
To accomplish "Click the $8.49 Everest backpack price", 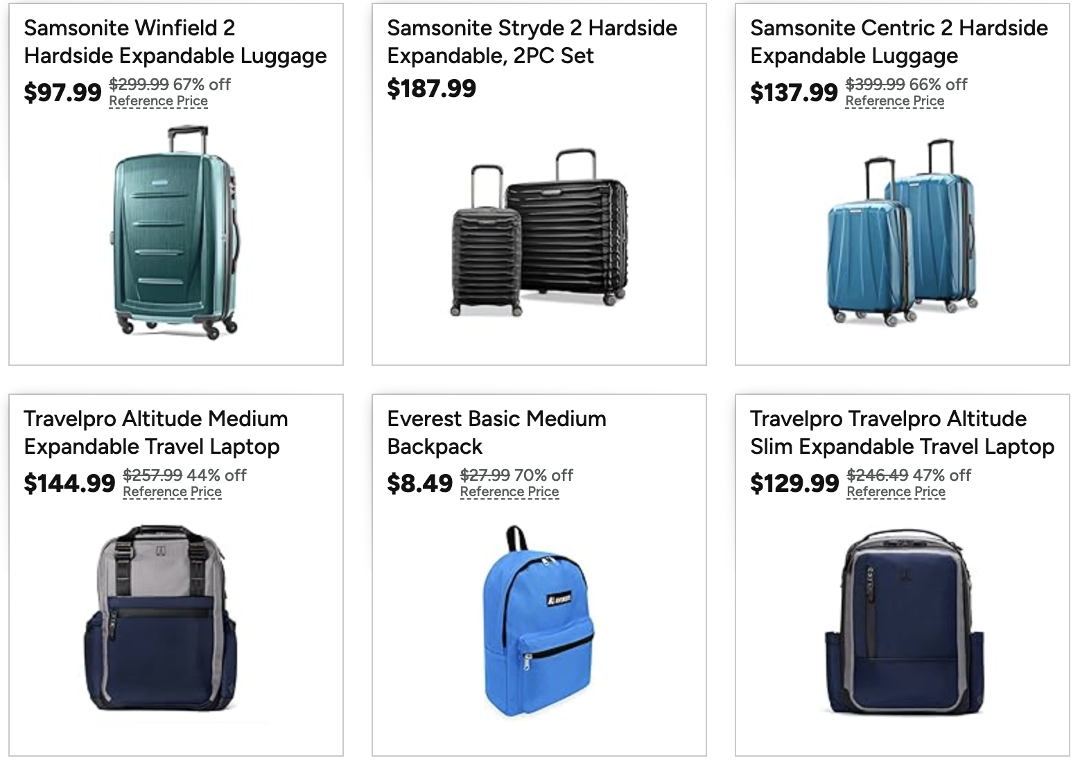I will (419, 483).
